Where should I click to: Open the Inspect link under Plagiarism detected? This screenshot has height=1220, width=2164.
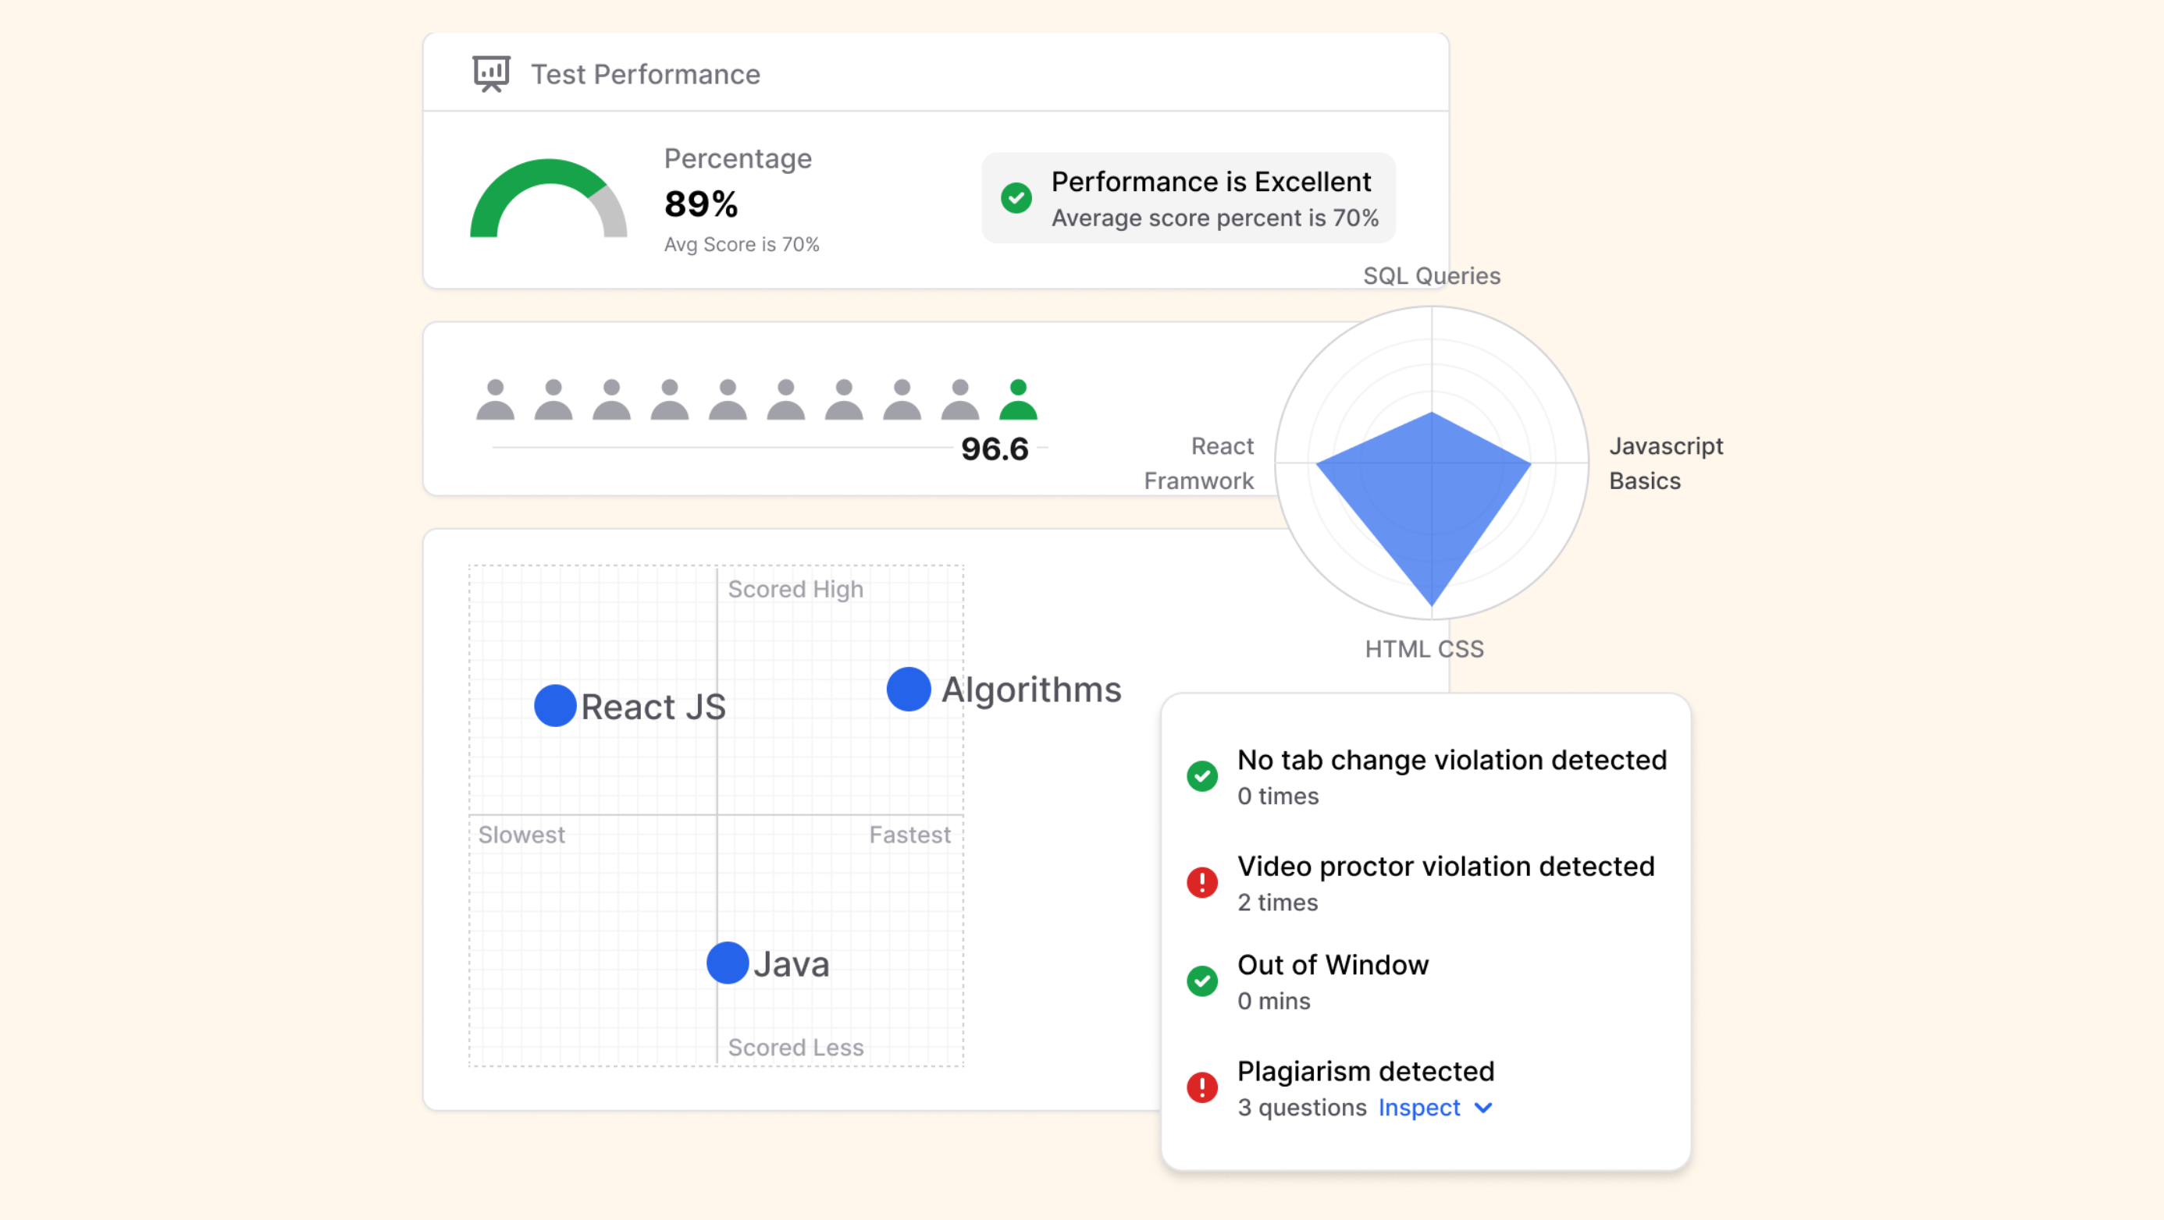point(1420,1108)
